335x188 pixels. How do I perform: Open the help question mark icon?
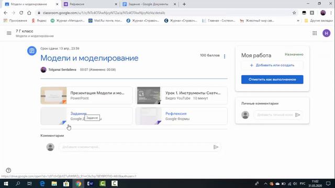(8, 170)
